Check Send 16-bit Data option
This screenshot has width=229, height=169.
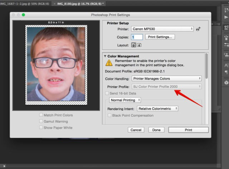click(107, 93)
